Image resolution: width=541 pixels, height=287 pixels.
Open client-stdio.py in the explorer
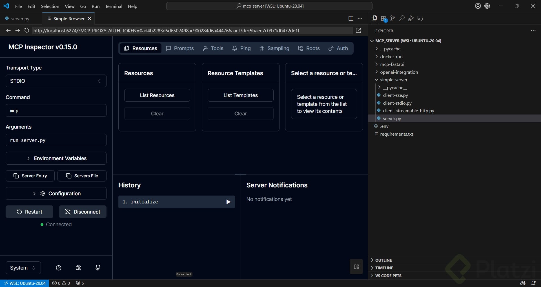tap(397, 103)
